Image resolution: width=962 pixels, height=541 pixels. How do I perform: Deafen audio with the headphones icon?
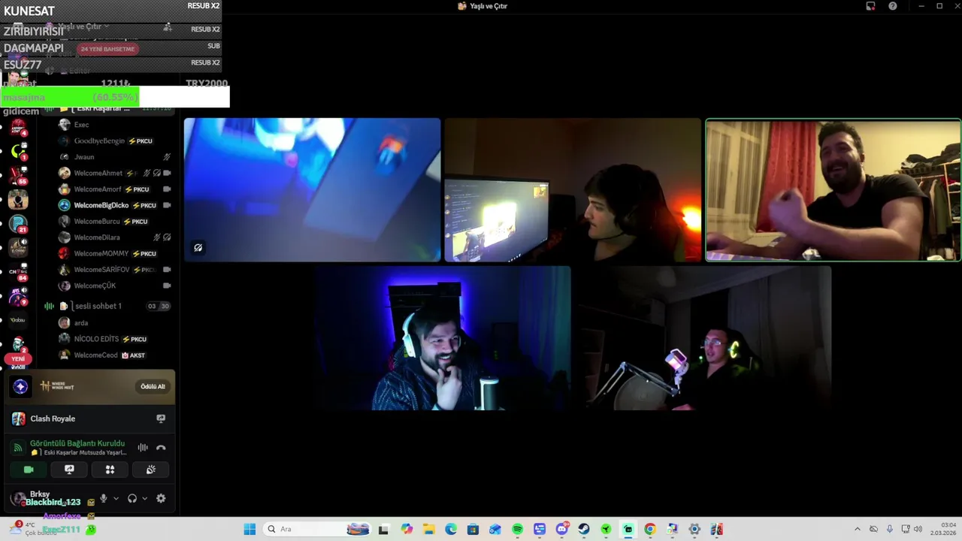[x=132, y=498]
